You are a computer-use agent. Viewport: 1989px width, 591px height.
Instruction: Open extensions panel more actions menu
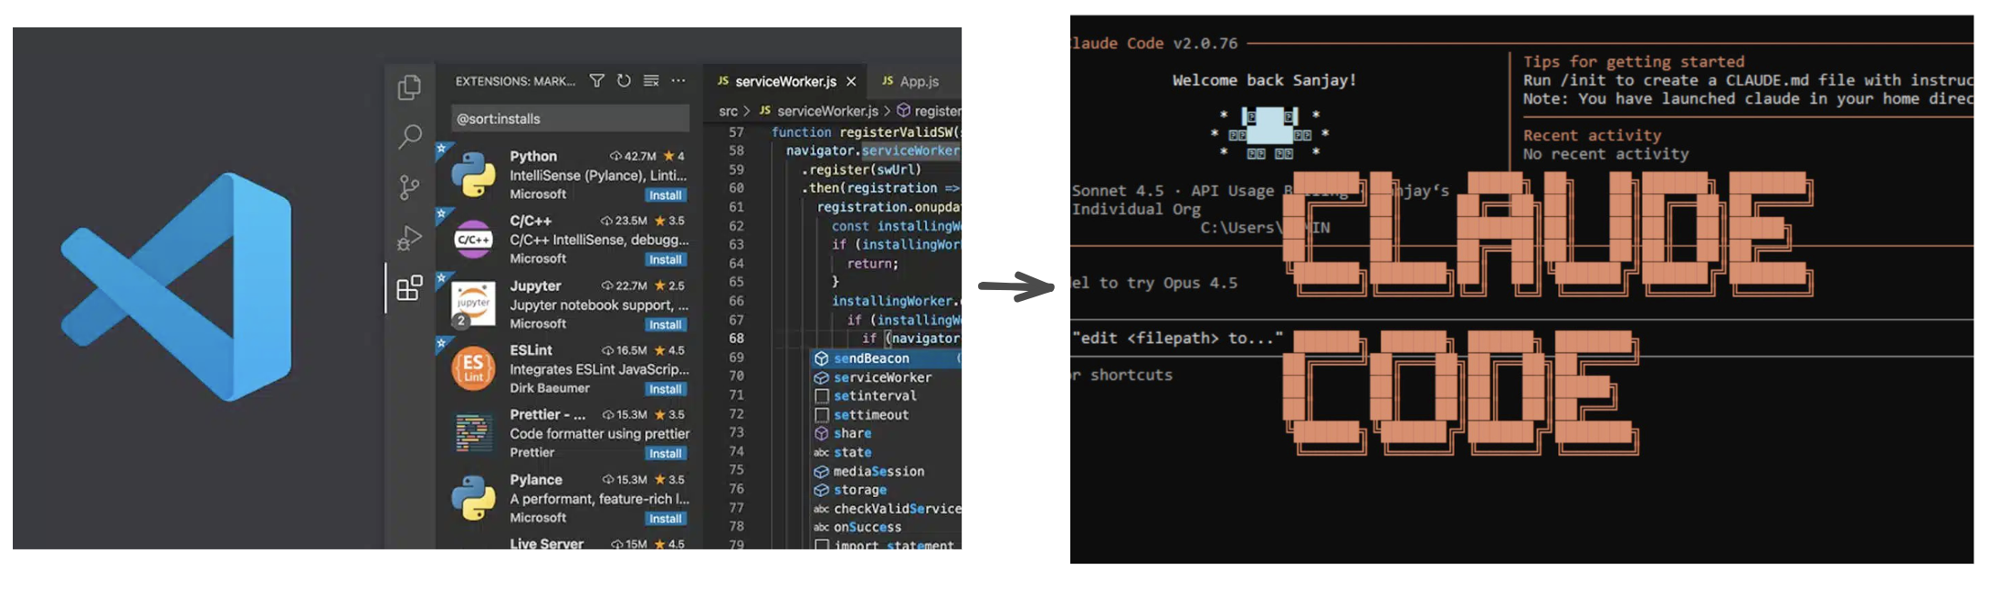[679, 81]
